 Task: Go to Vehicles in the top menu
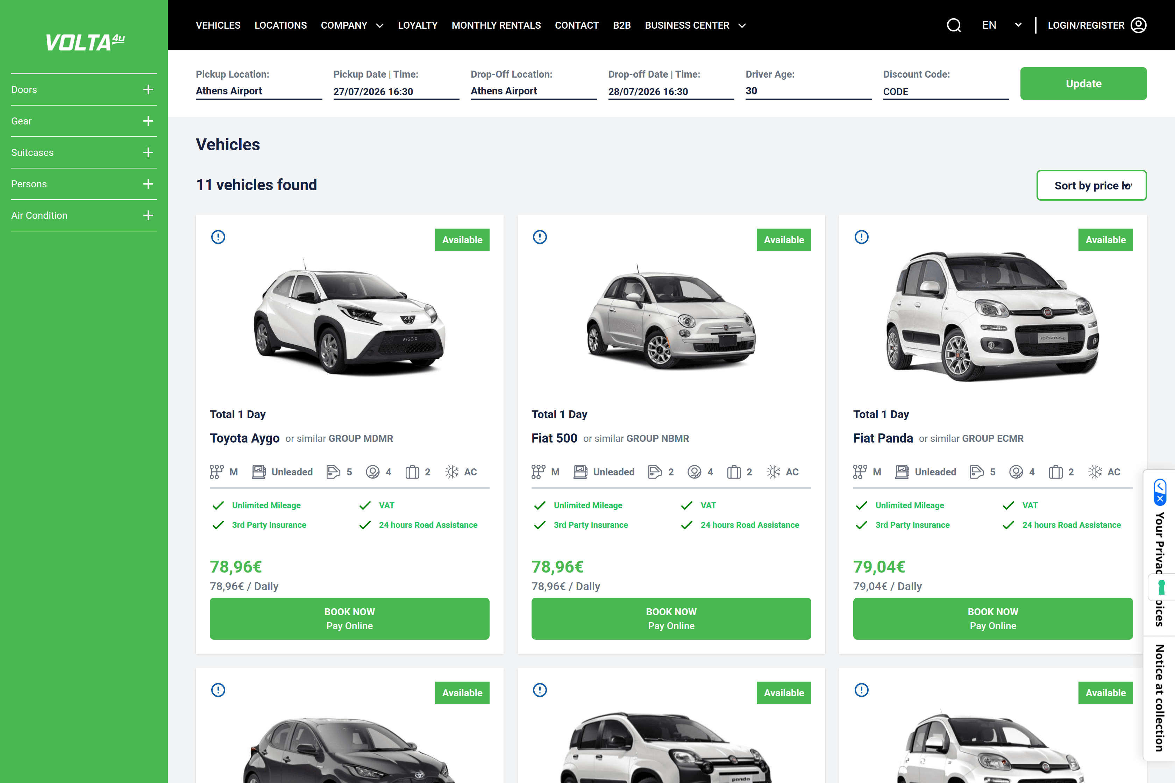coord(218,26)
